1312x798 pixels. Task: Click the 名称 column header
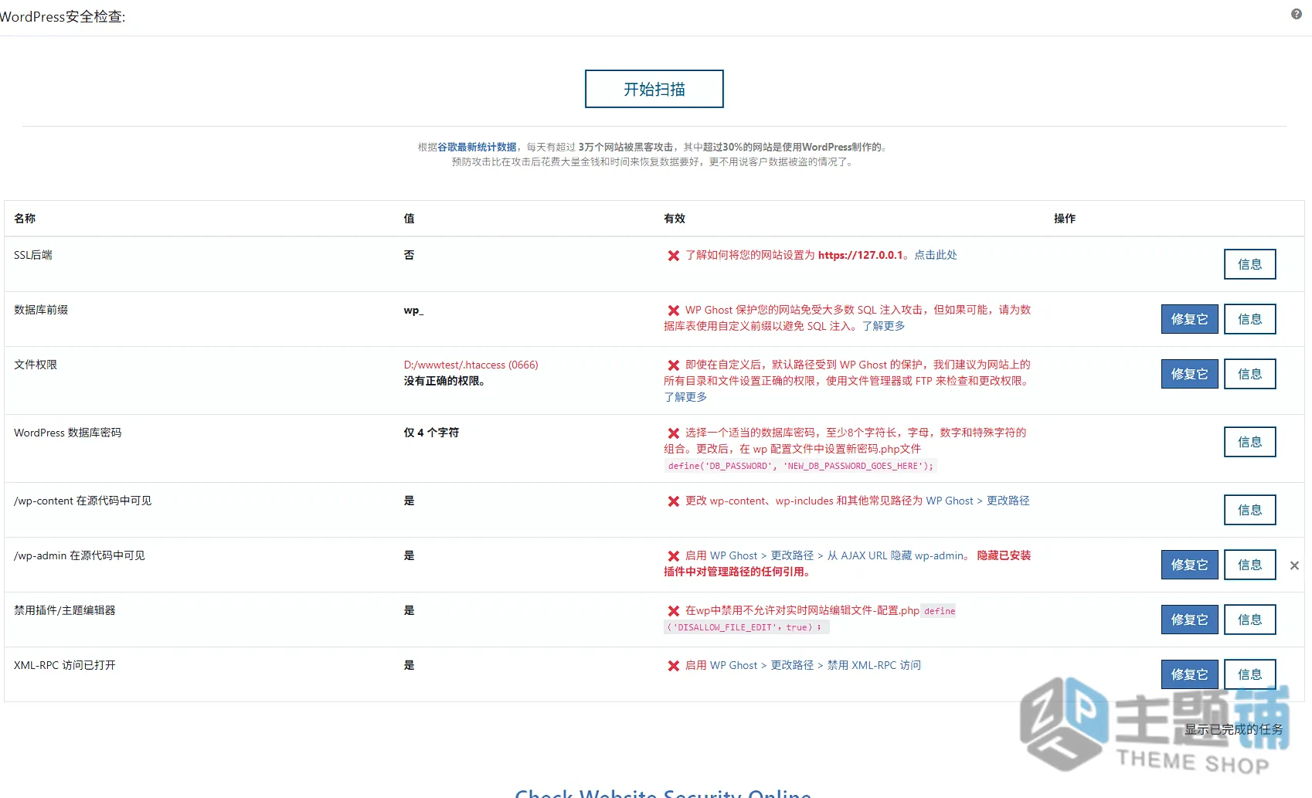tap(25, 219)
